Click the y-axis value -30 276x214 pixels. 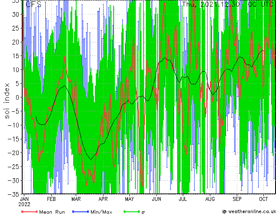point(13,181)
